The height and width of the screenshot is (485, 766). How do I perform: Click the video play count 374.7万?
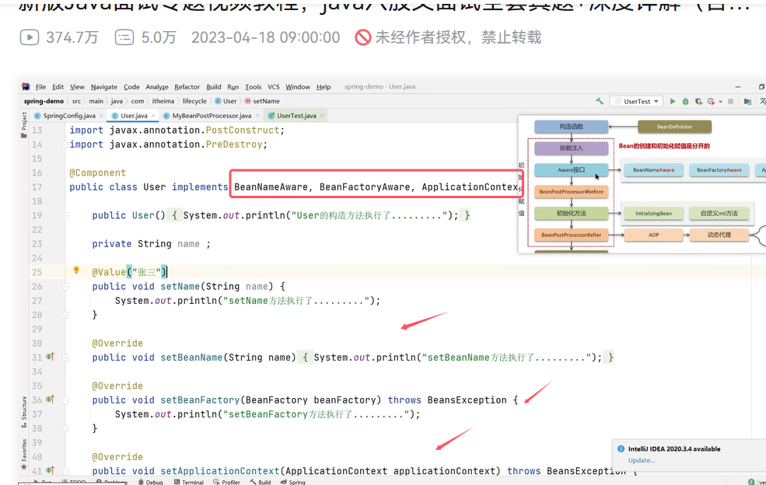59,37
